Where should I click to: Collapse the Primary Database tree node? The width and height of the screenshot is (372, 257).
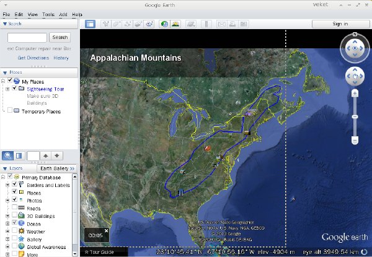[x=3, y=177]
